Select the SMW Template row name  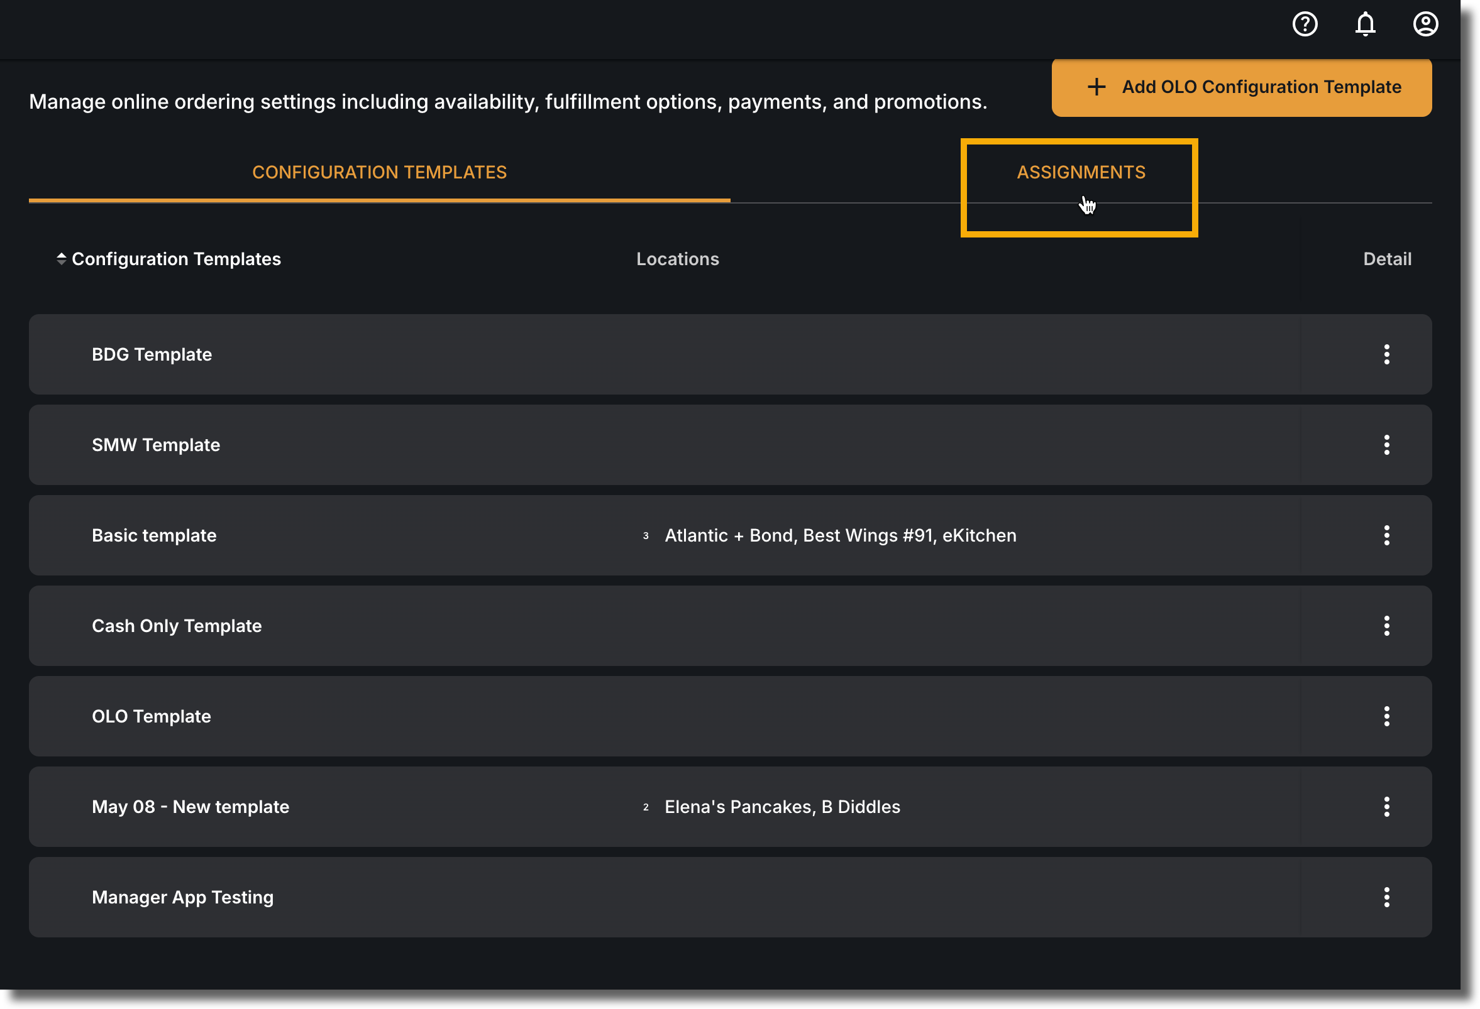pos(156,445)
